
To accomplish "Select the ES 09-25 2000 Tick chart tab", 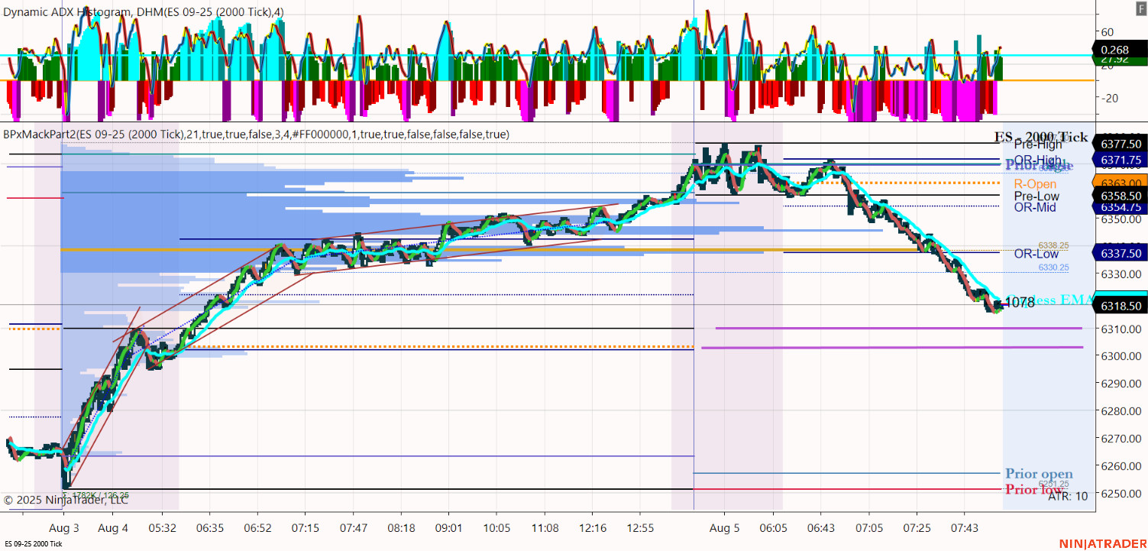I will tap(34, 543).
